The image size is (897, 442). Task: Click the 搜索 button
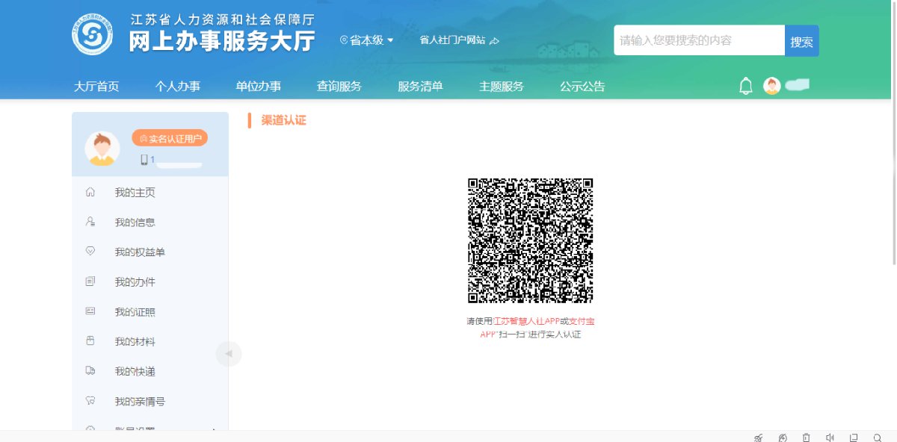click(x=802, y=41)
